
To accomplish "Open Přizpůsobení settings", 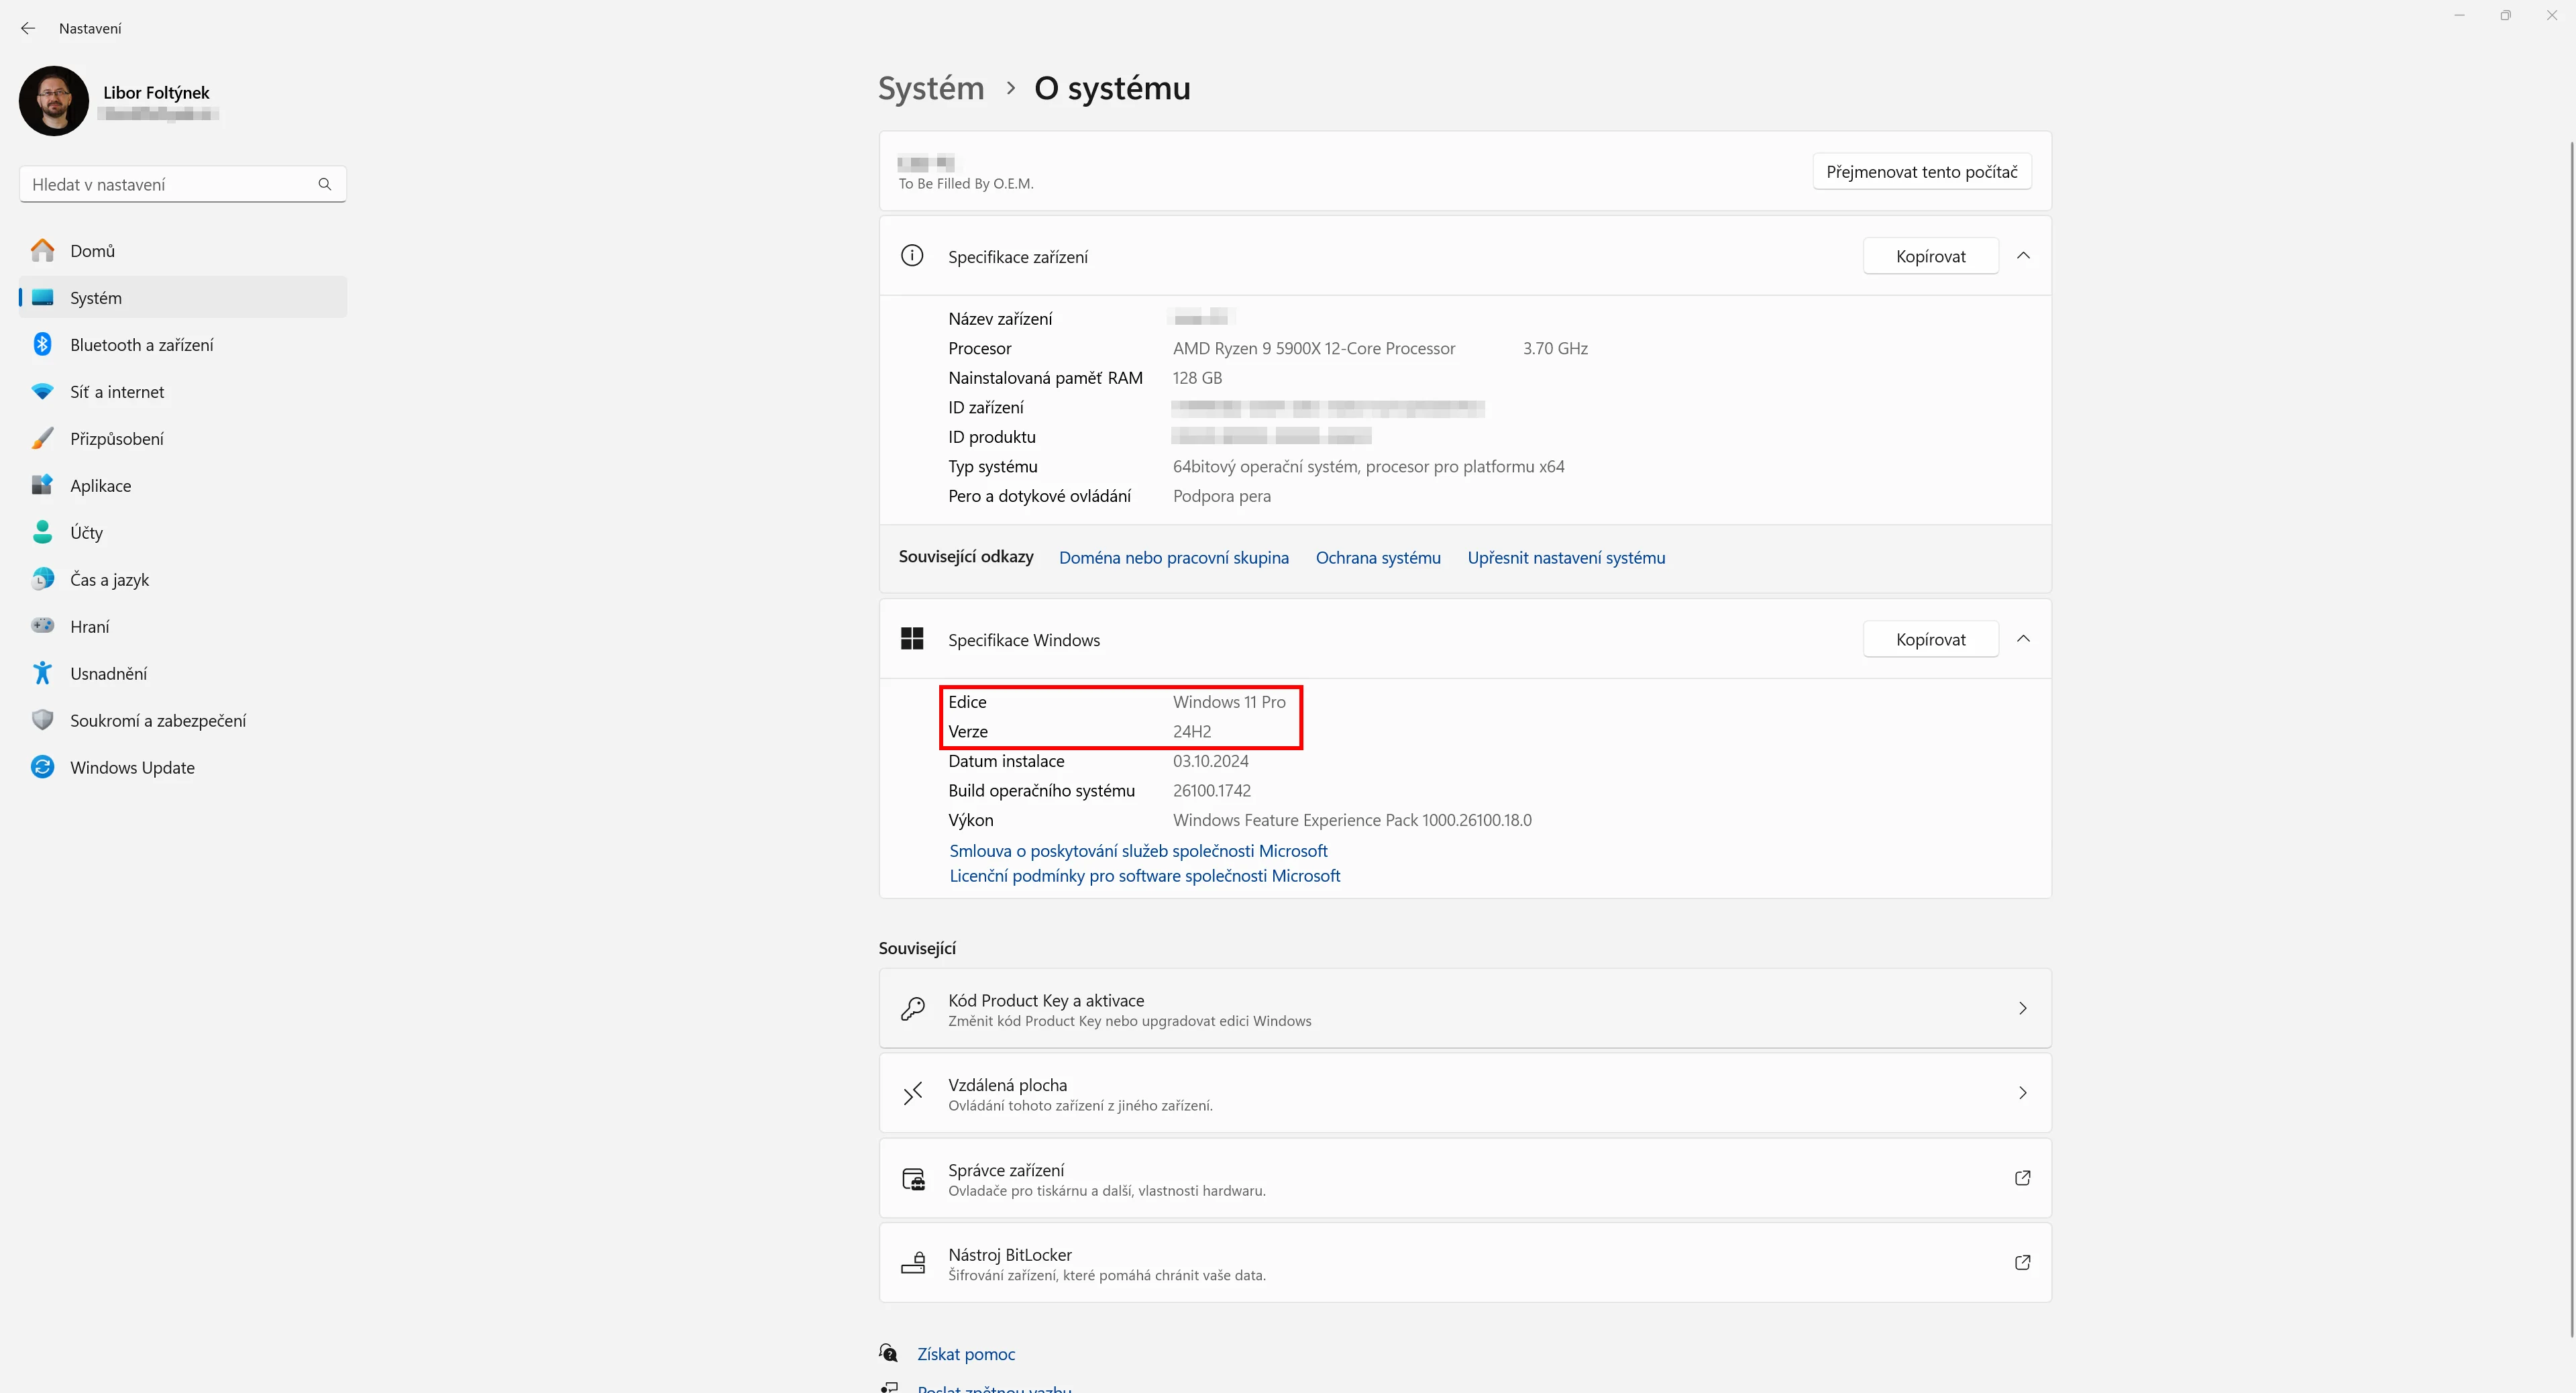I will tap(183, 438).
